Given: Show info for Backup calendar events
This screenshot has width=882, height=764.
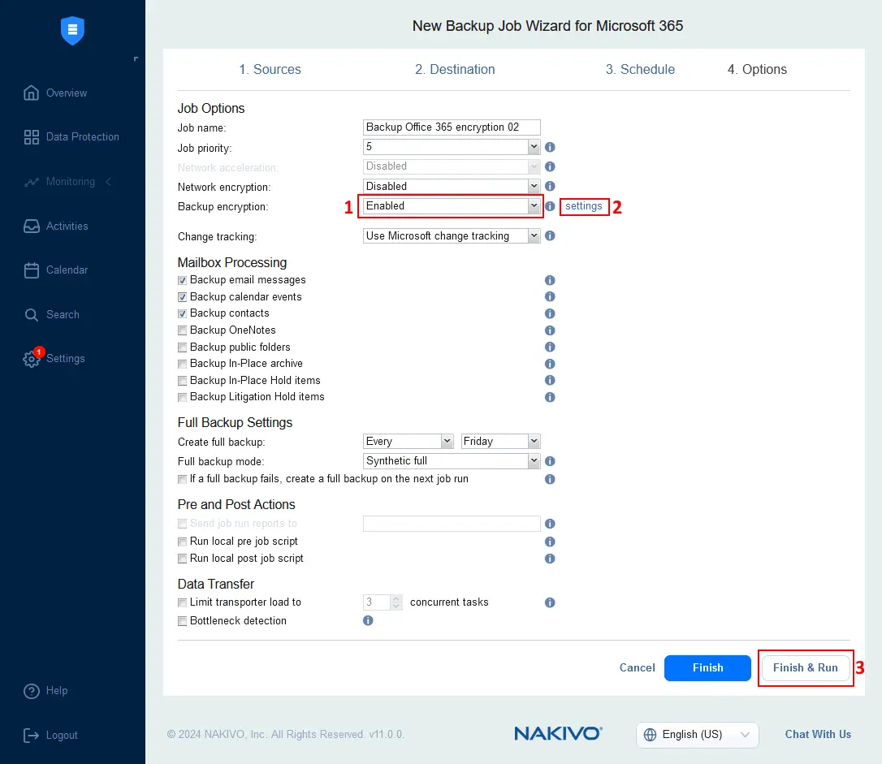Looking at the screenshot, I should (550, 297).
